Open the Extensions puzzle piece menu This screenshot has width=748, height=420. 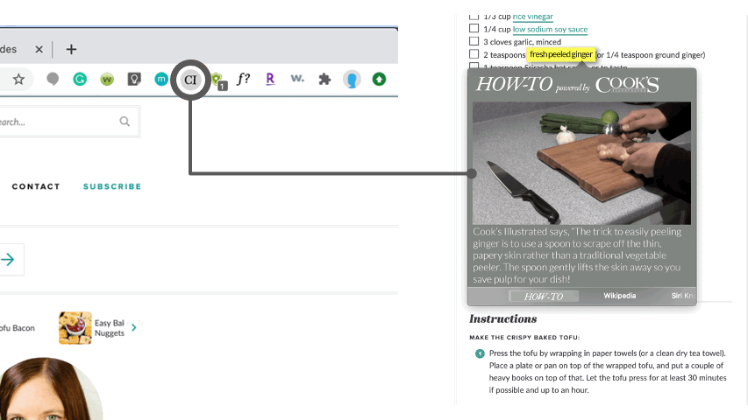[324, 79]
